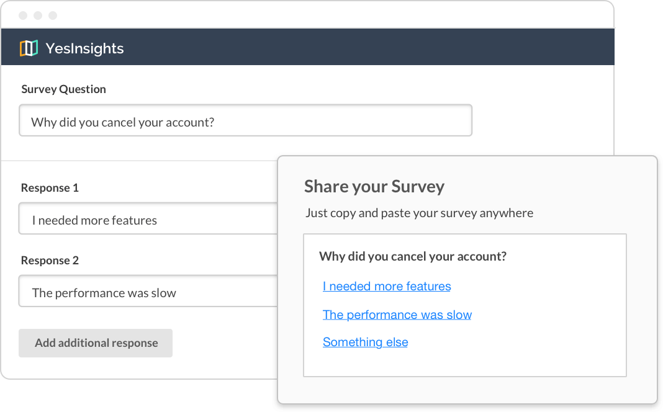This screenshot has width=663, height=412.
Task: Focus the Survey Question input field
Action: (x=245, y=120)
